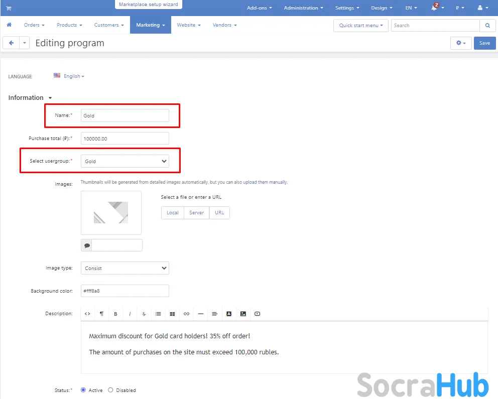This screenshot has width=498, height=399.
Task: Open the Website menu
Action: pyautogui.click(x=189, y=25)
